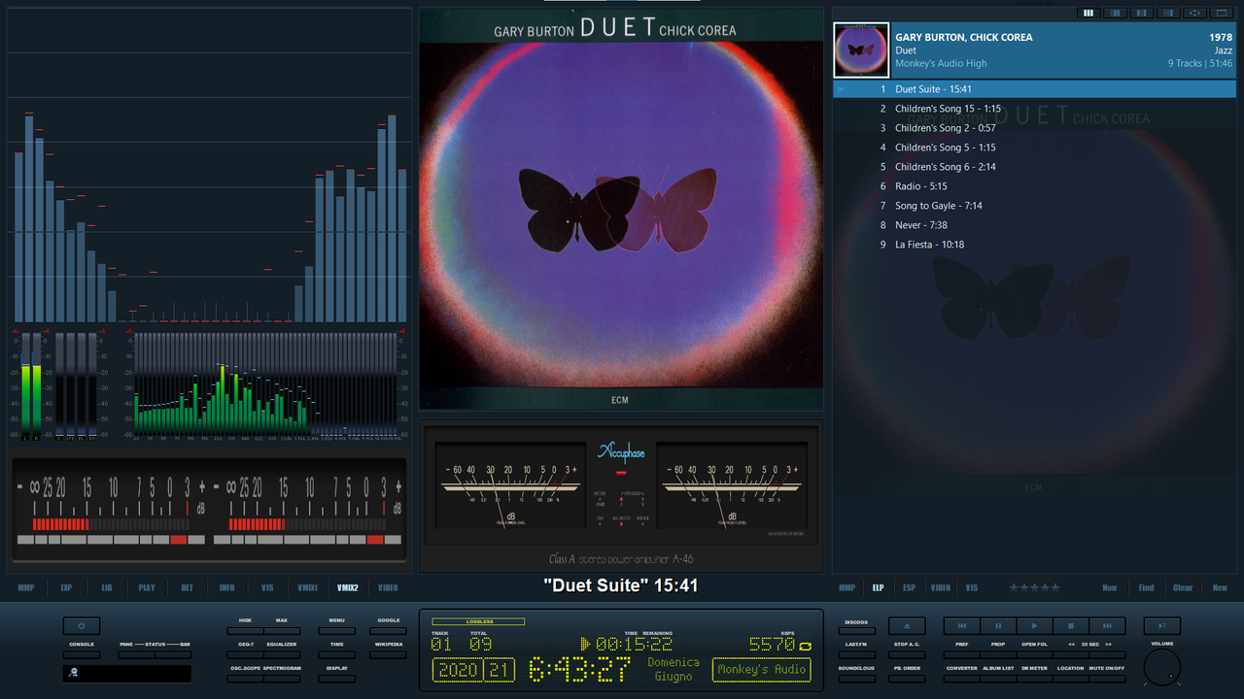Skip to the next track
The height and width of the screenshot is (699, 1244).
coord(1107,626)
